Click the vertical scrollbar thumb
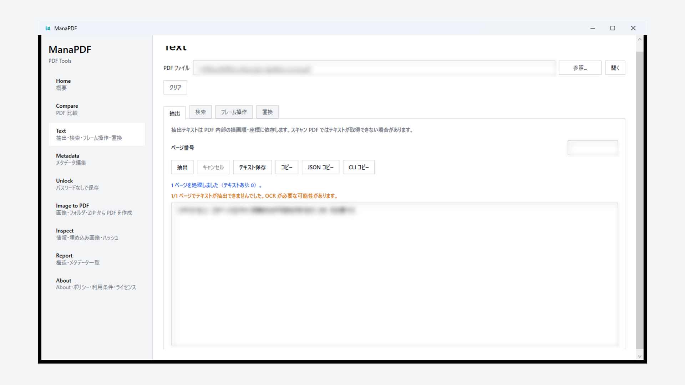The height and width of the screenshot is (385, 685). (640, 200)
